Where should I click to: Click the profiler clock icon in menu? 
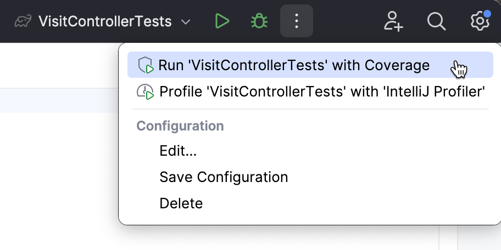tap(146, 92)
